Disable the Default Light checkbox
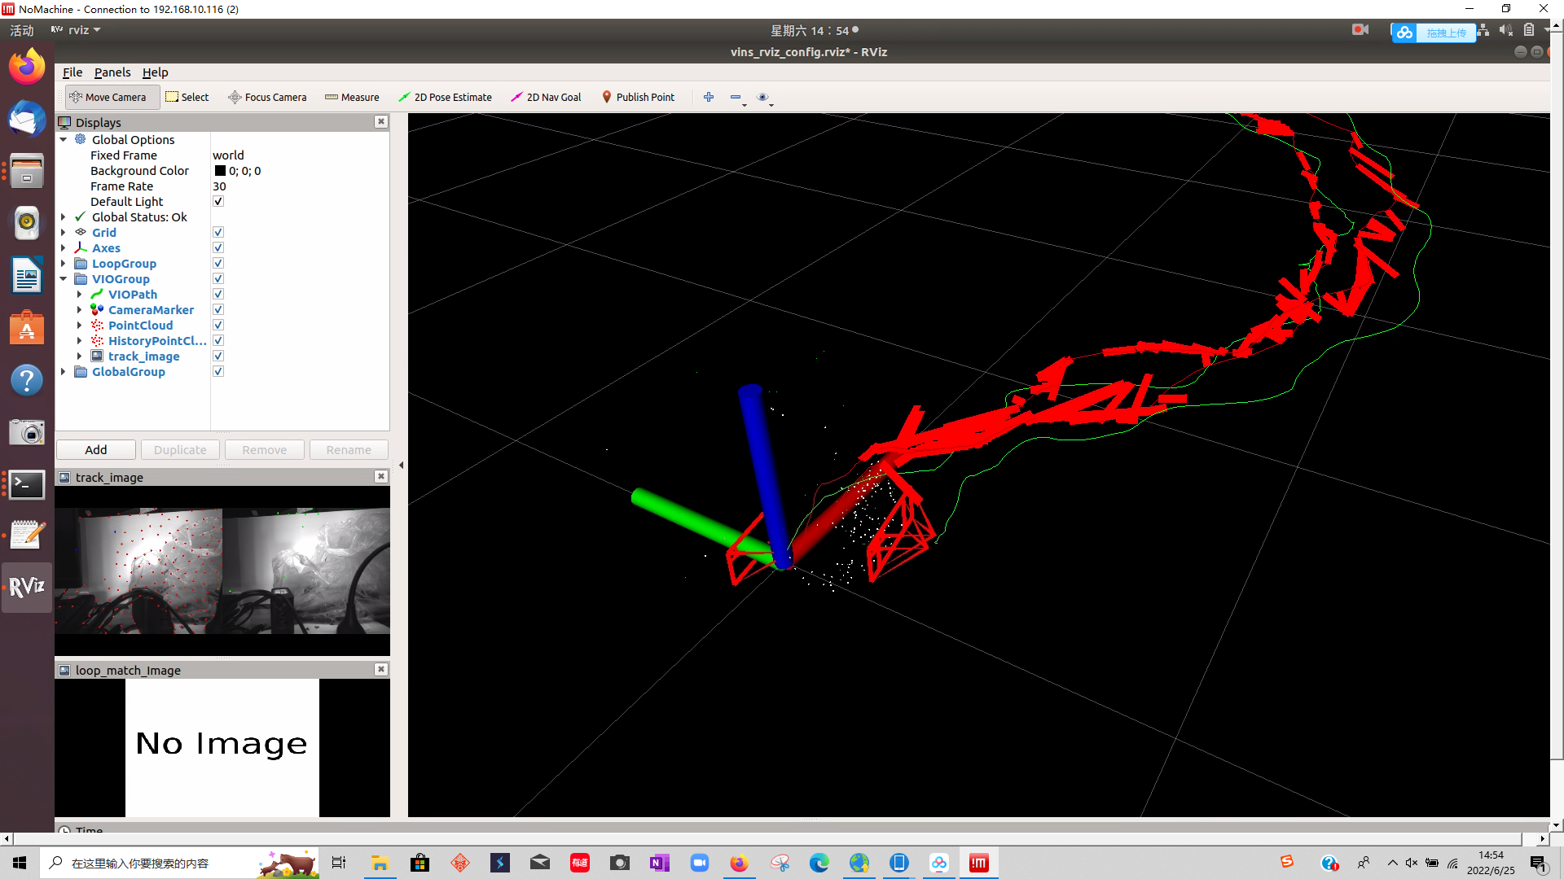 [x=218, y=202]
